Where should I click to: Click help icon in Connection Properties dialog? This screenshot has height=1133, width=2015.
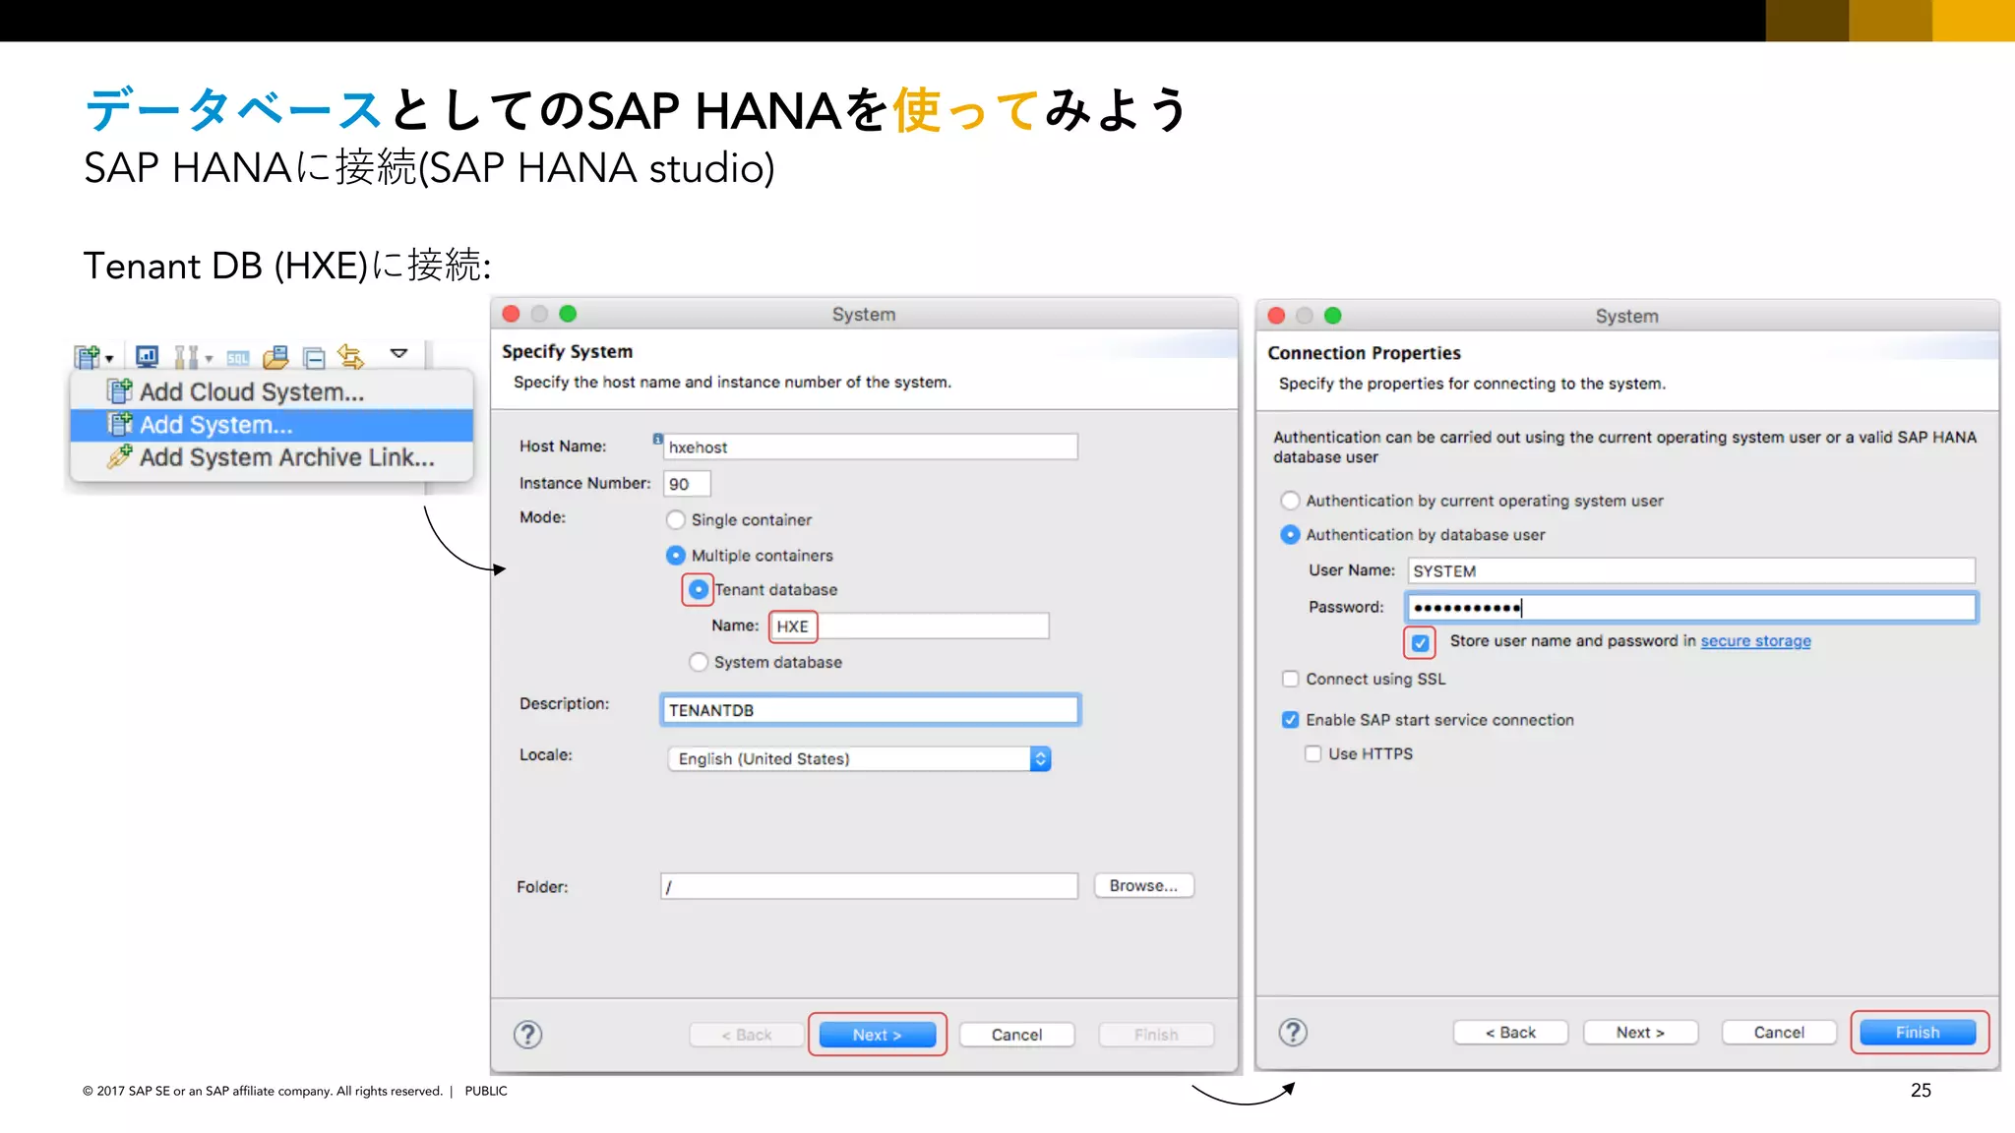[1293, 1033]
